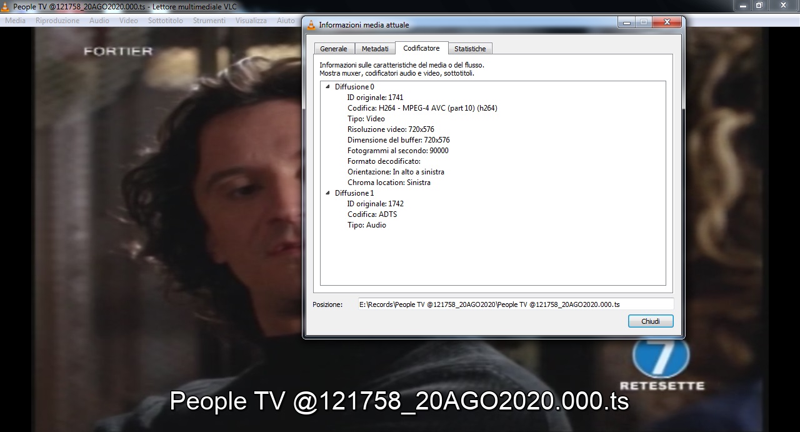Open the Metadati tab

tap(375, 49)
